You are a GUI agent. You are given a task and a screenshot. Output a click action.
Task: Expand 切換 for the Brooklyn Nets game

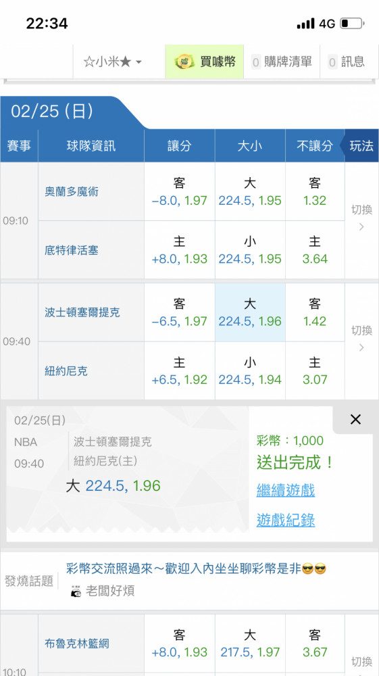[361, 661]
